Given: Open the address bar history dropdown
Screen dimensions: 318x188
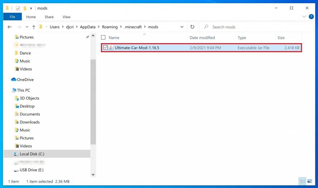Looking at the screenshot, I should 182,27.
